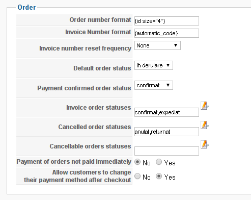
Task: Click the Invoice number reset frequency label
Action: pyautogui.click(x=85, y=48)
